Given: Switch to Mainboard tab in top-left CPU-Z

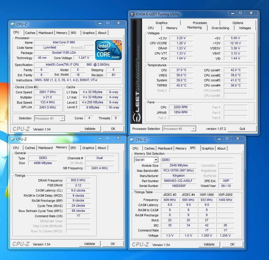Looking at the screenshot, I should tap(46, 33).
